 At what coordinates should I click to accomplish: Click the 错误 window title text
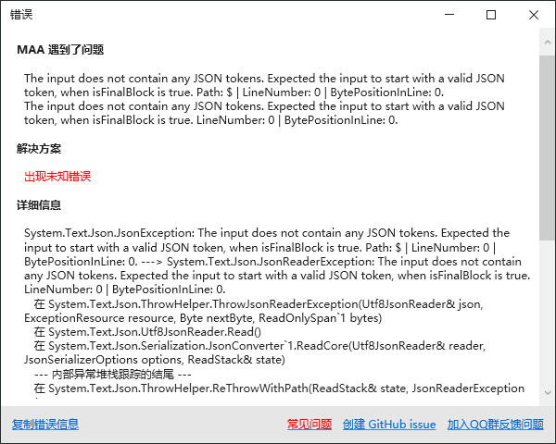pyautogui.click(x=21, y=15)
